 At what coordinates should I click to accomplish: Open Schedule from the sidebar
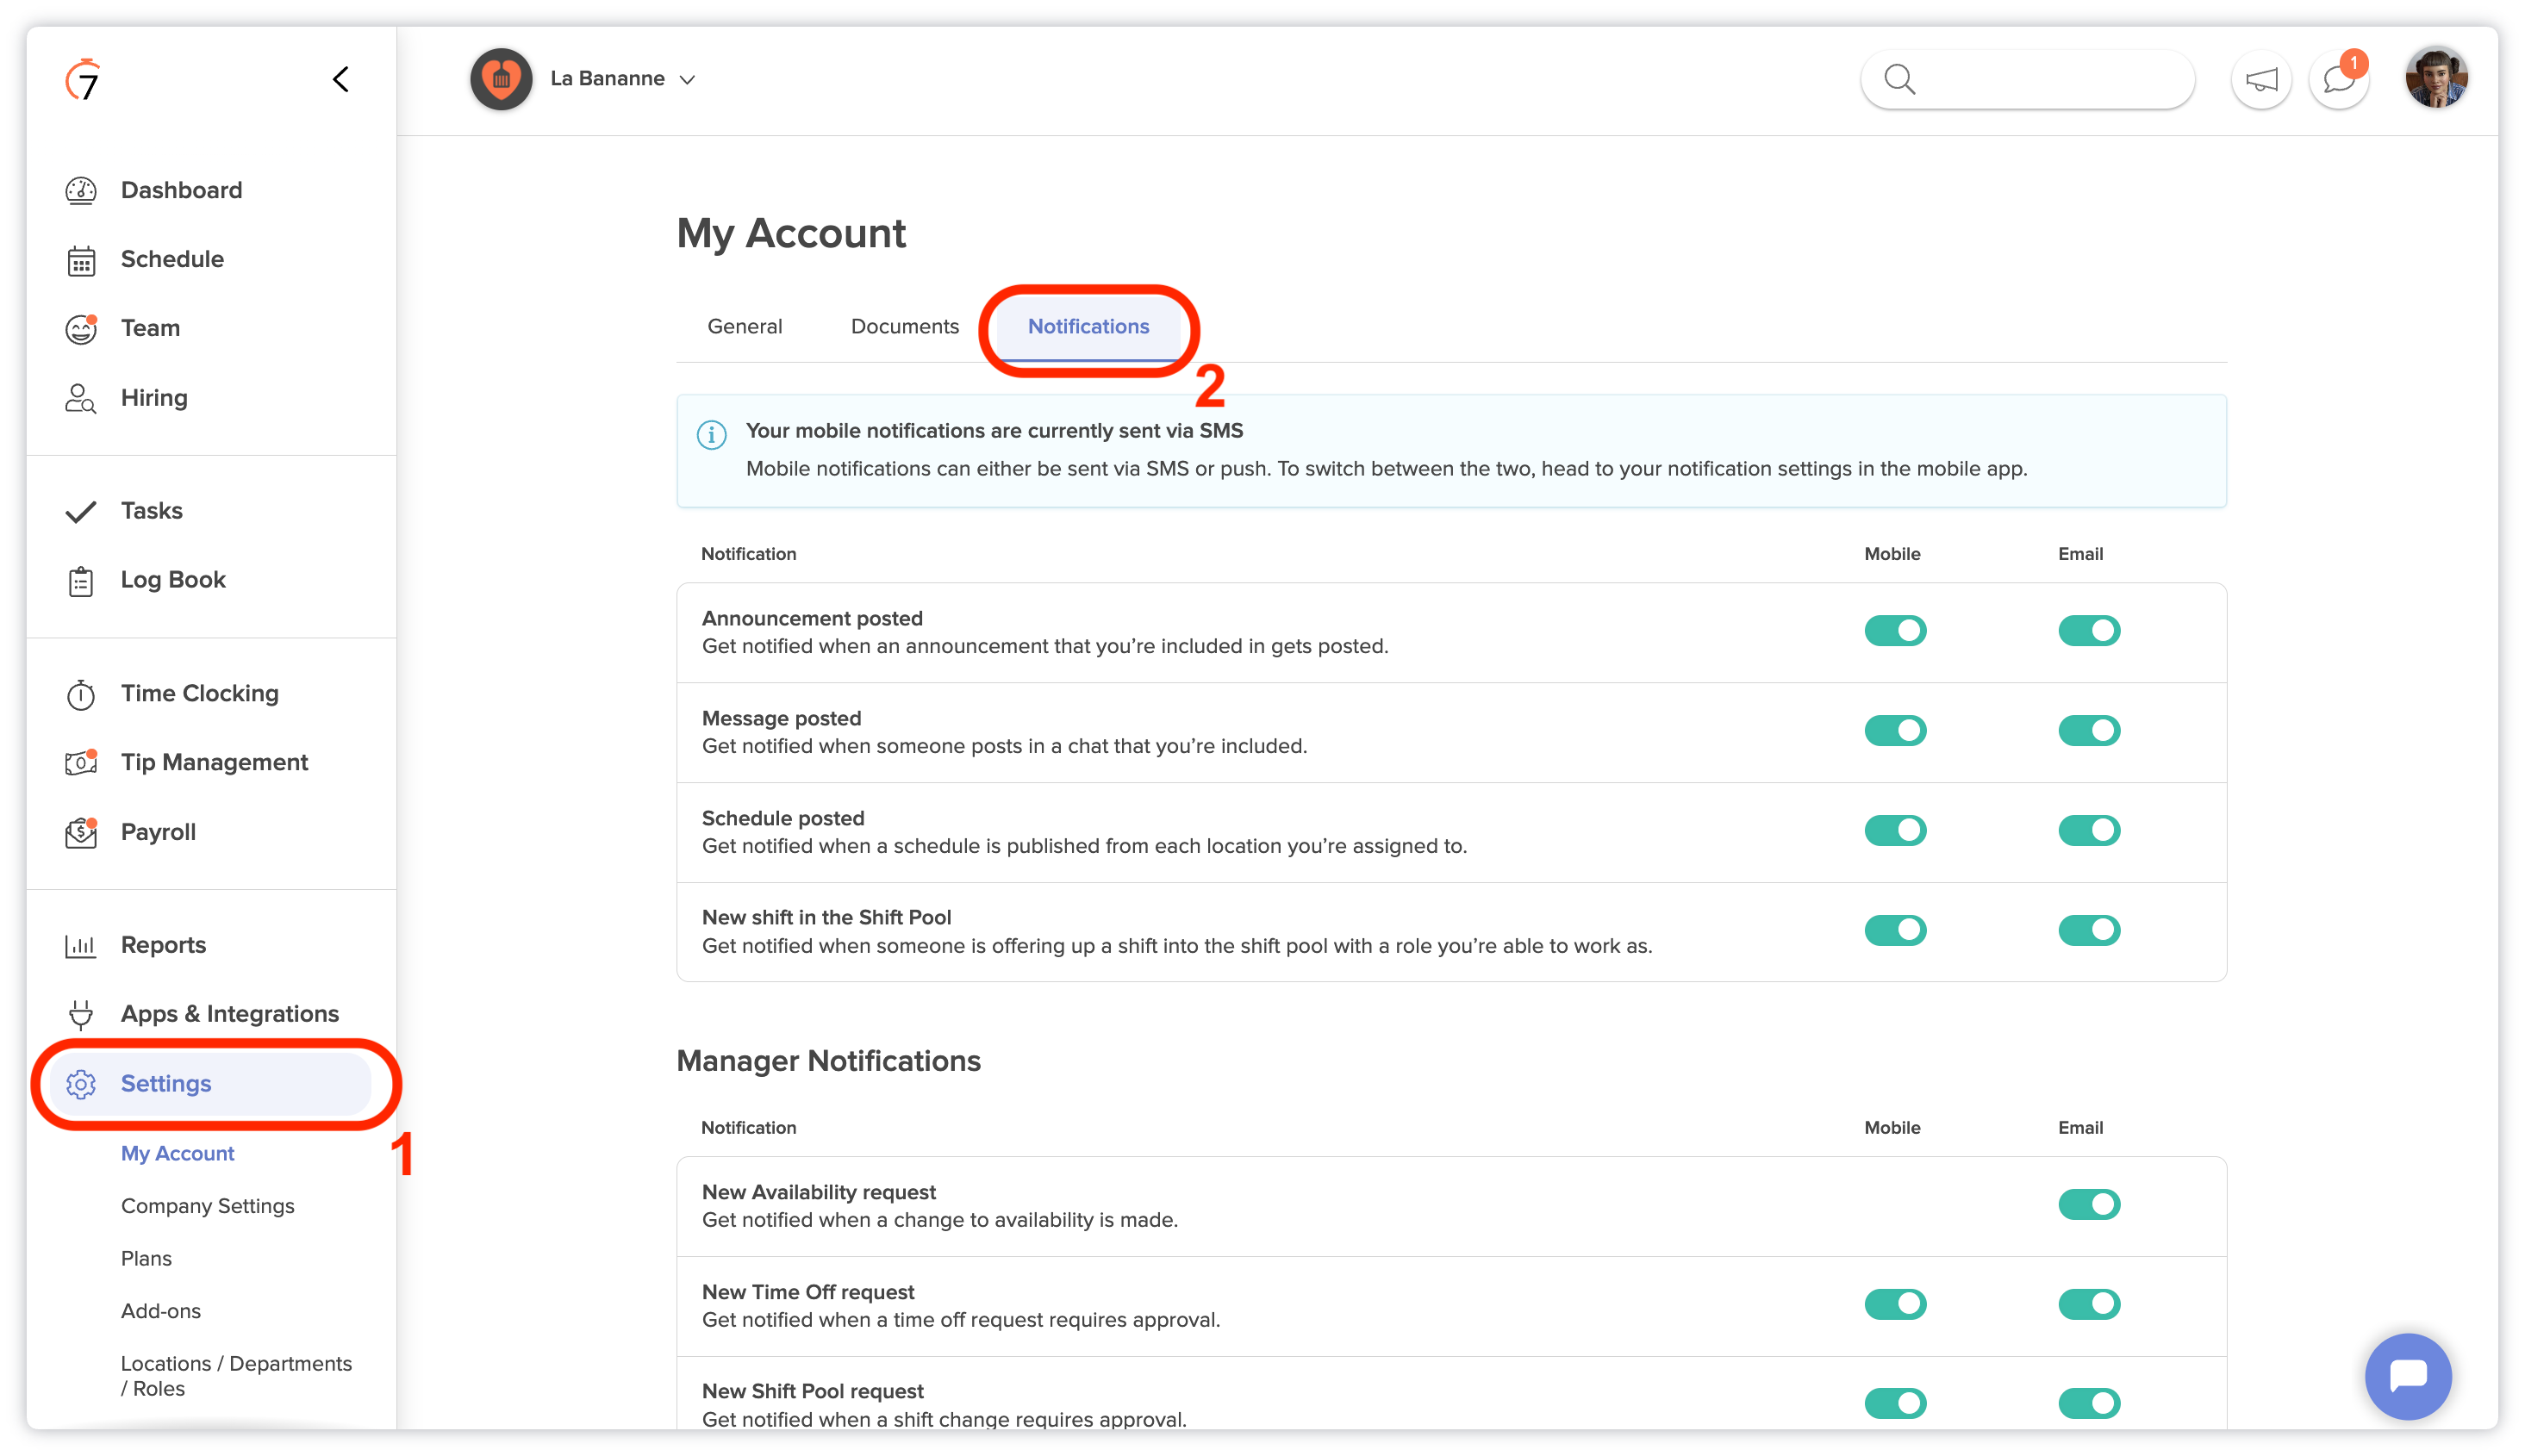(172, 259)
